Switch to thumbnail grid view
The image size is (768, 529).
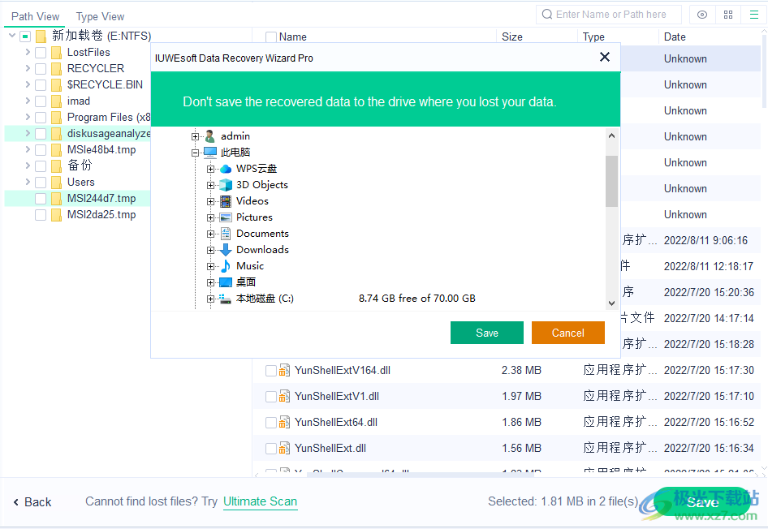click(x=728, y=15)
